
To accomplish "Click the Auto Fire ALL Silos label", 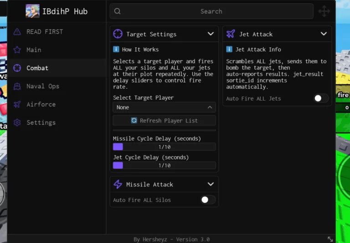I will 142,200.
